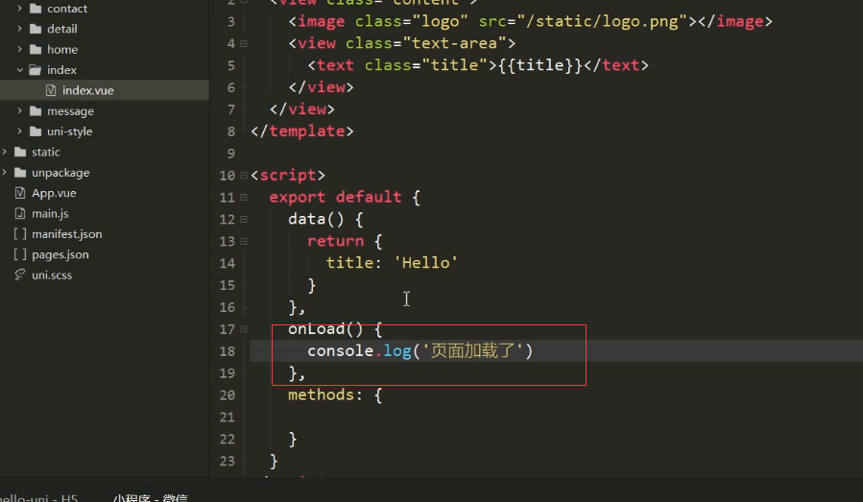
Task: Open App.vue from the project tree
Action: [x=54, y=193]
